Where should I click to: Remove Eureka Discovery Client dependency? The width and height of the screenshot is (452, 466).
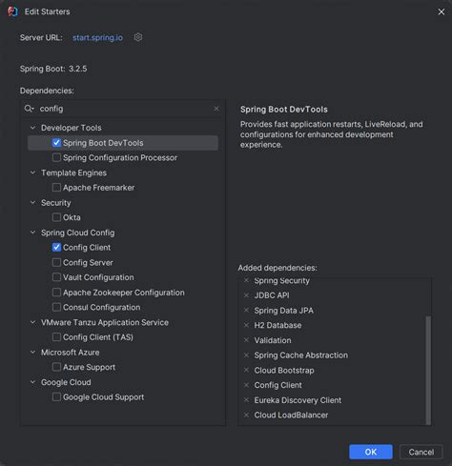click(x=246, y=400)
